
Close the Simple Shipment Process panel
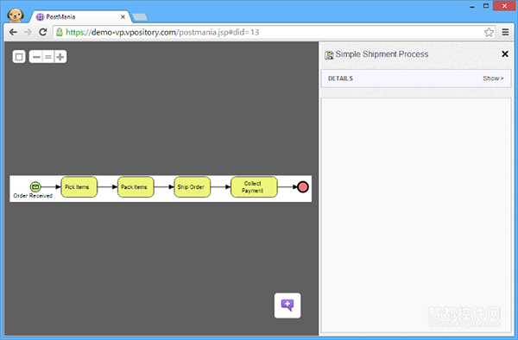(505, 54)
